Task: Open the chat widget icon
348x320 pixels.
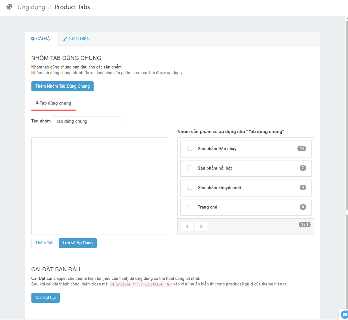Action: pyautogui.click(x=345, y=315)
